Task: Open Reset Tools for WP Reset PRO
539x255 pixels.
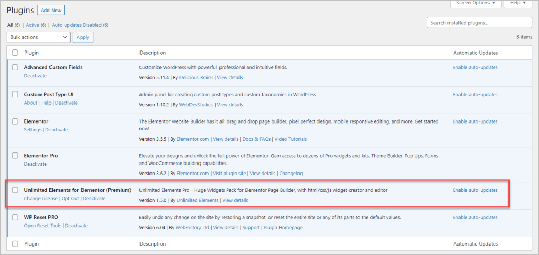Action: pos(43,226)
